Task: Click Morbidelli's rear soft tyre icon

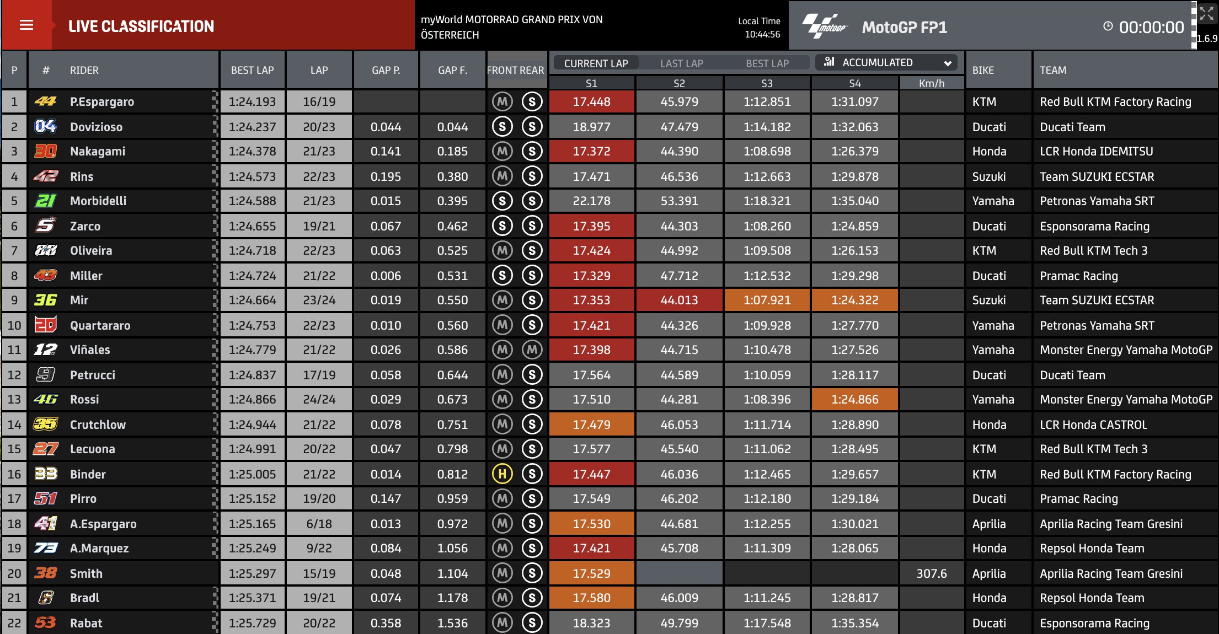Action: [x=532, y=201]
